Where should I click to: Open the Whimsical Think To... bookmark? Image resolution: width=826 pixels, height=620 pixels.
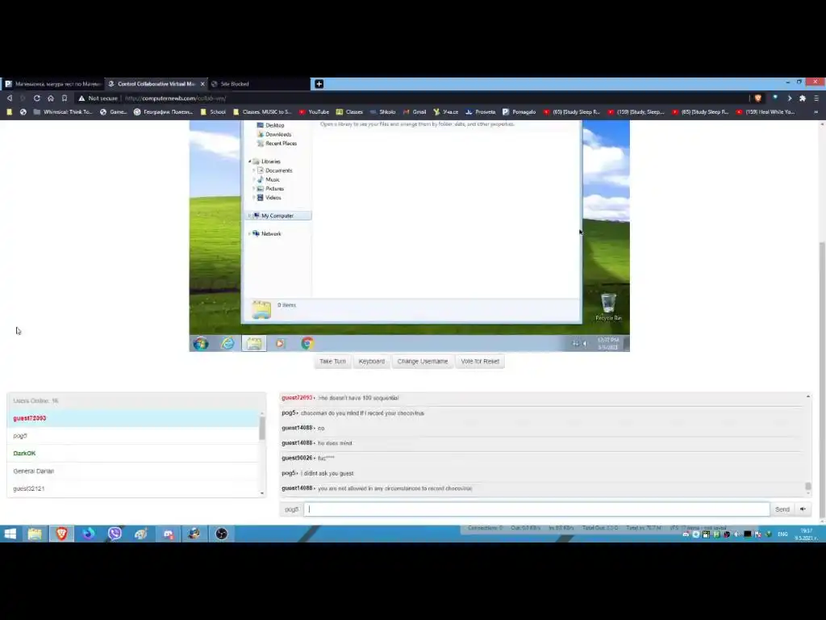(63, 111)
